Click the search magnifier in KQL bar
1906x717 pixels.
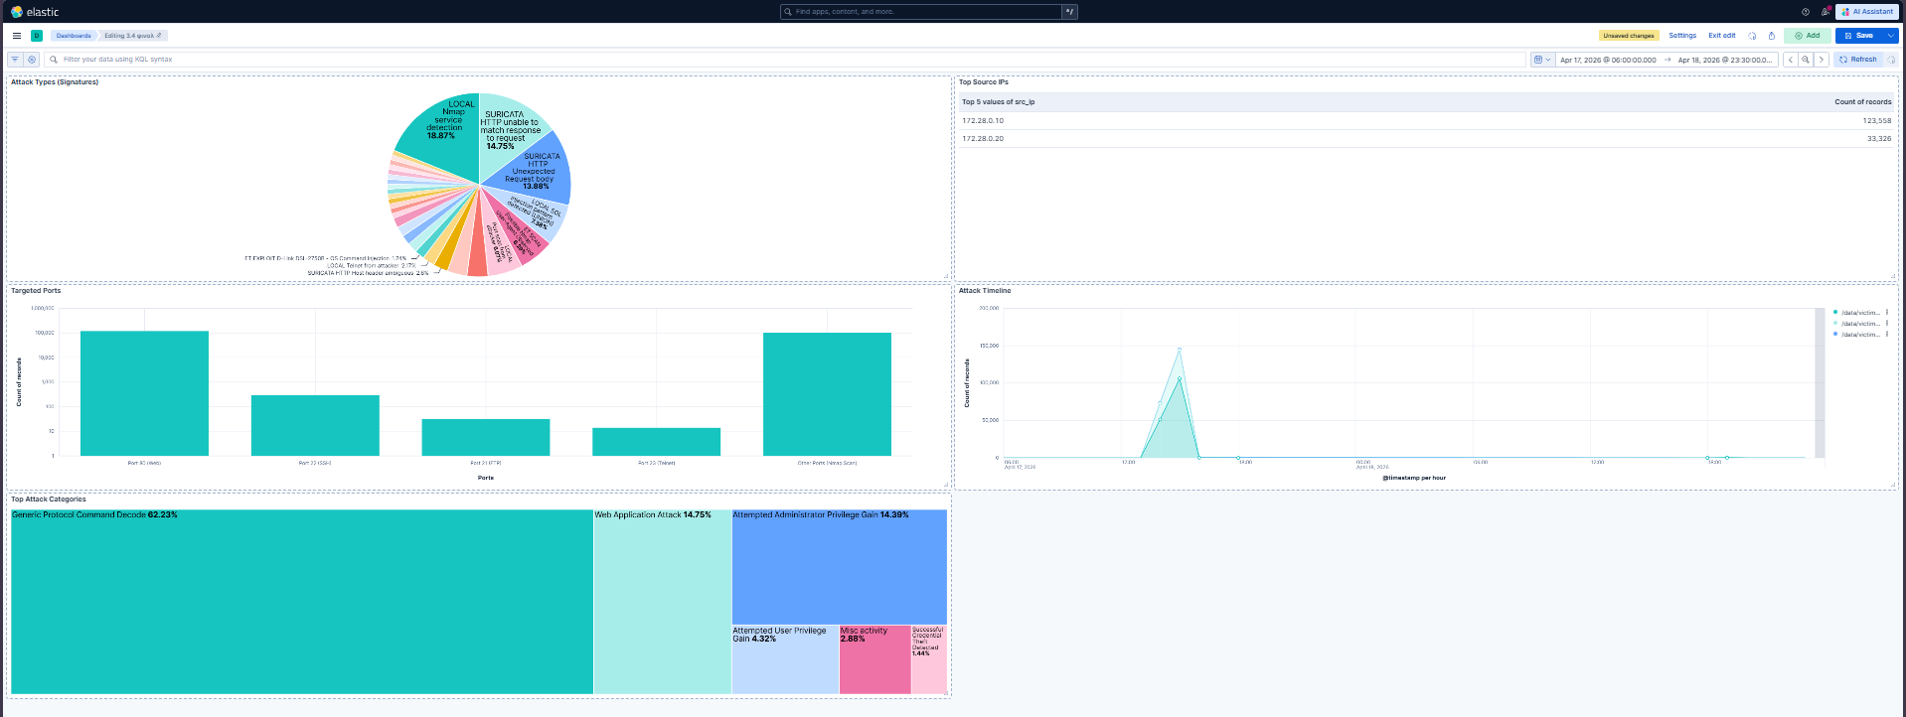54,60
